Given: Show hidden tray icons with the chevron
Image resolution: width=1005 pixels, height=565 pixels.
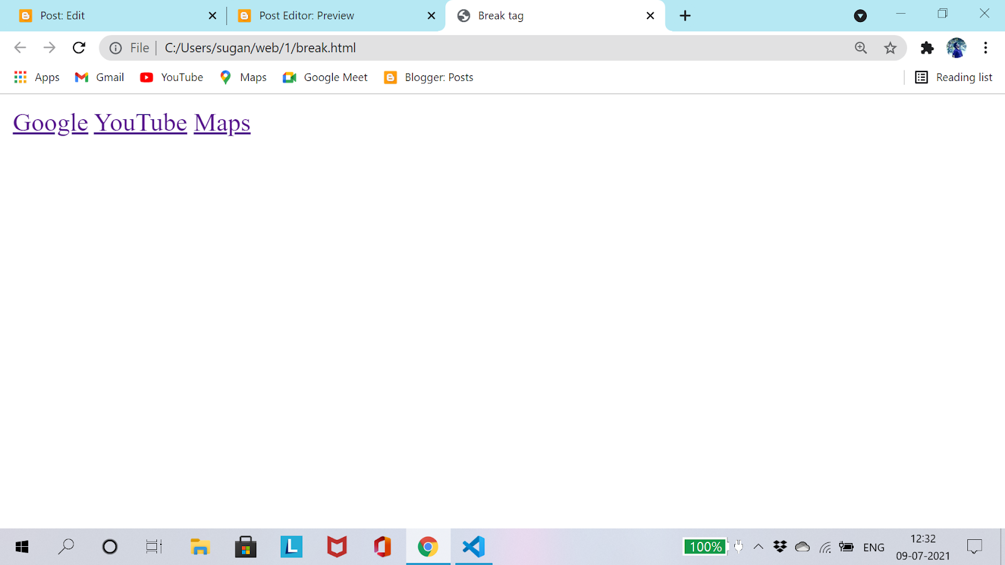Looking at the screenshot, I should [x=758, y=547].
